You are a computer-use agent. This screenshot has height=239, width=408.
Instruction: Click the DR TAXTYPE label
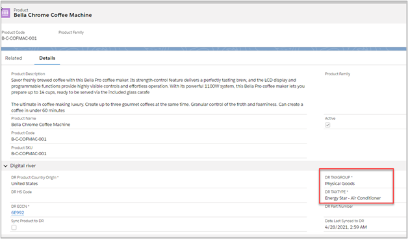[x=337, y=192]
